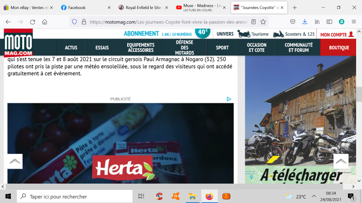The image size is (362, 203).
Task: Open the ESSAIS menu
Action: (x=102, y=48)
